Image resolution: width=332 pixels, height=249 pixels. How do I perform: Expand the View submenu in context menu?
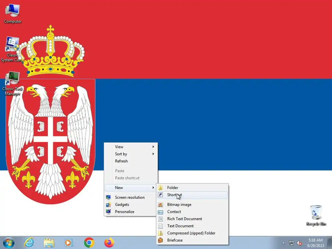click(131, 147)
